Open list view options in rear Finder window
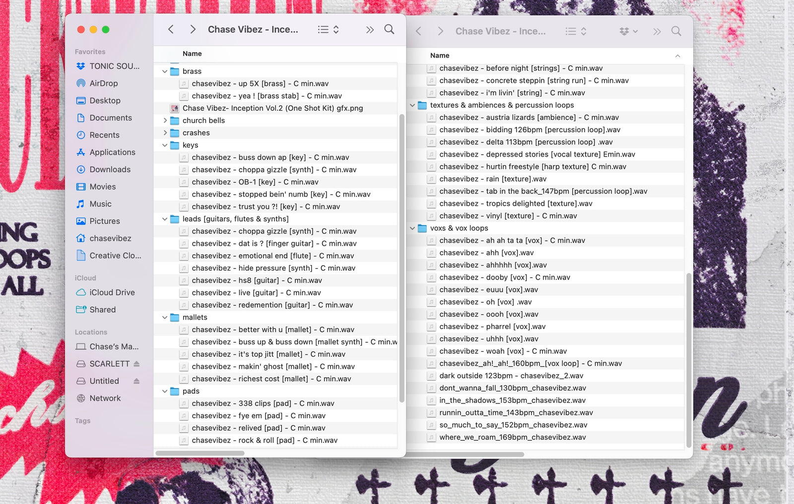Image resolution: width=794 pixels, height=504 pixels. coord(576,31)
